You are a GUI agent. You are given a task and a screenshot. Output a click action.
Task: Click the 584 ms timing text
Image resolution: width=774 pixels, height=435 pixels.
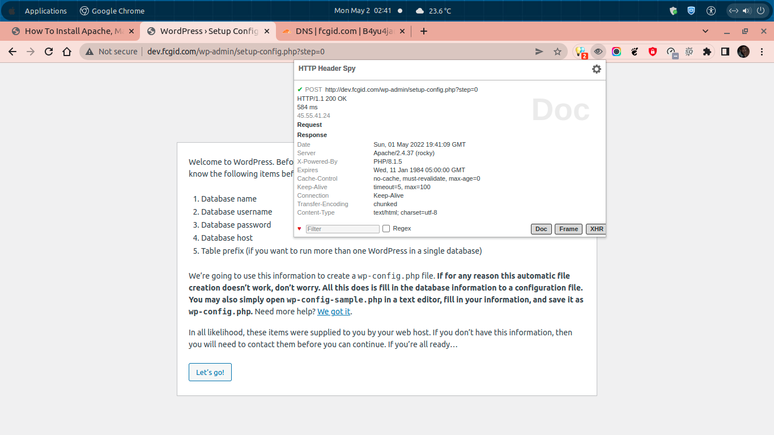click(308, 107)
